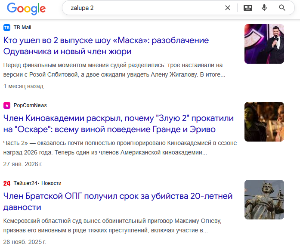This screenshot has width=300, height=250.
Task: Click the magnifying glass search button
Action: click(282, 8)
